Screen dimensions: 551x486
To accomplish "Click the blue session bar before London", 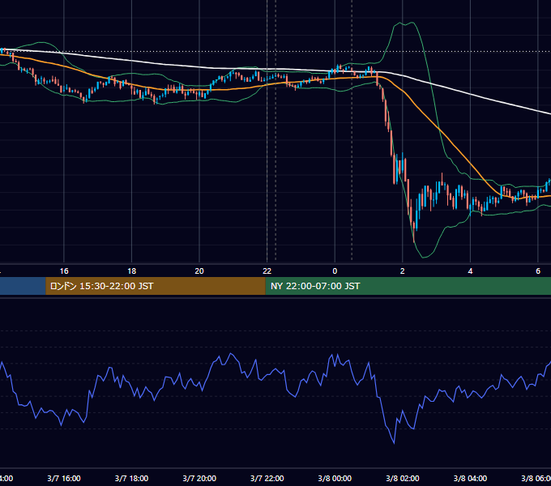I will pyautogui.click(x=23, y=286).
